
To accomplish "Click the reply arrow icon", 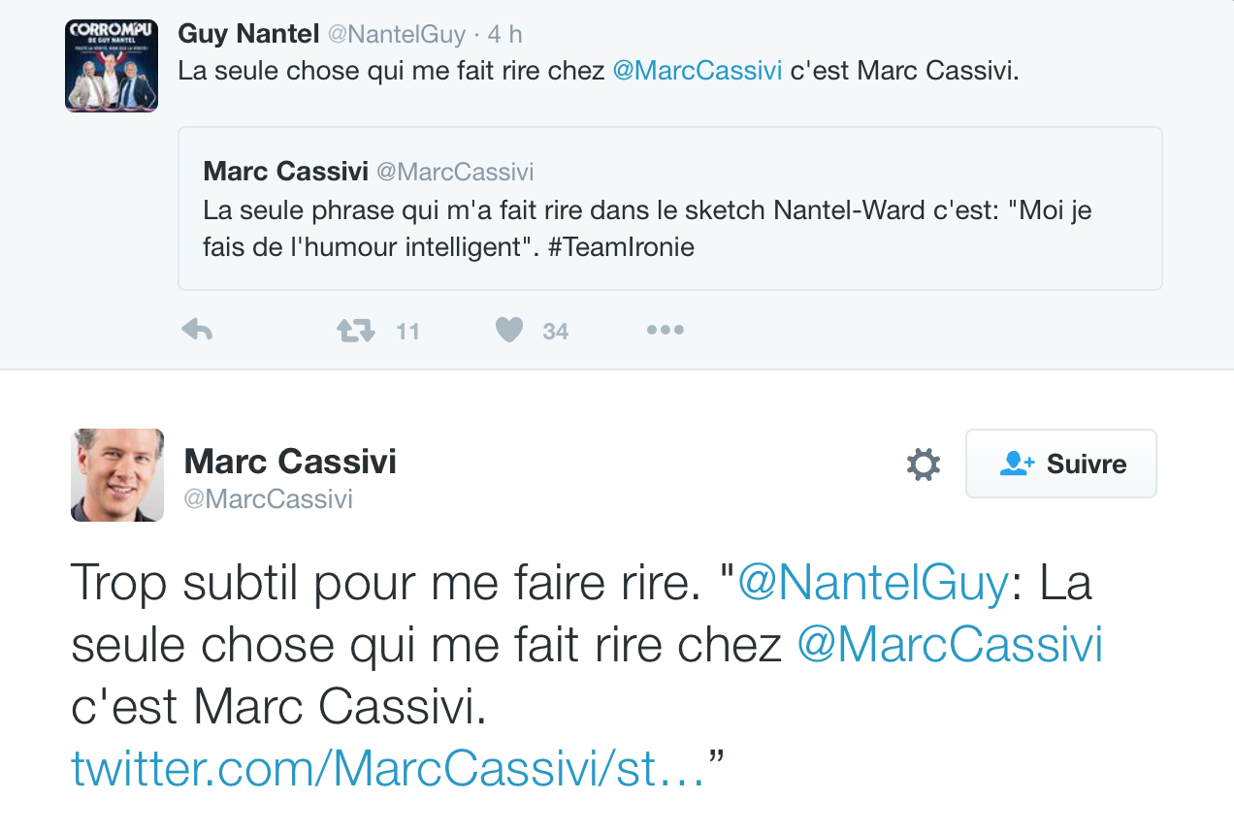I will tap(197, 331).
